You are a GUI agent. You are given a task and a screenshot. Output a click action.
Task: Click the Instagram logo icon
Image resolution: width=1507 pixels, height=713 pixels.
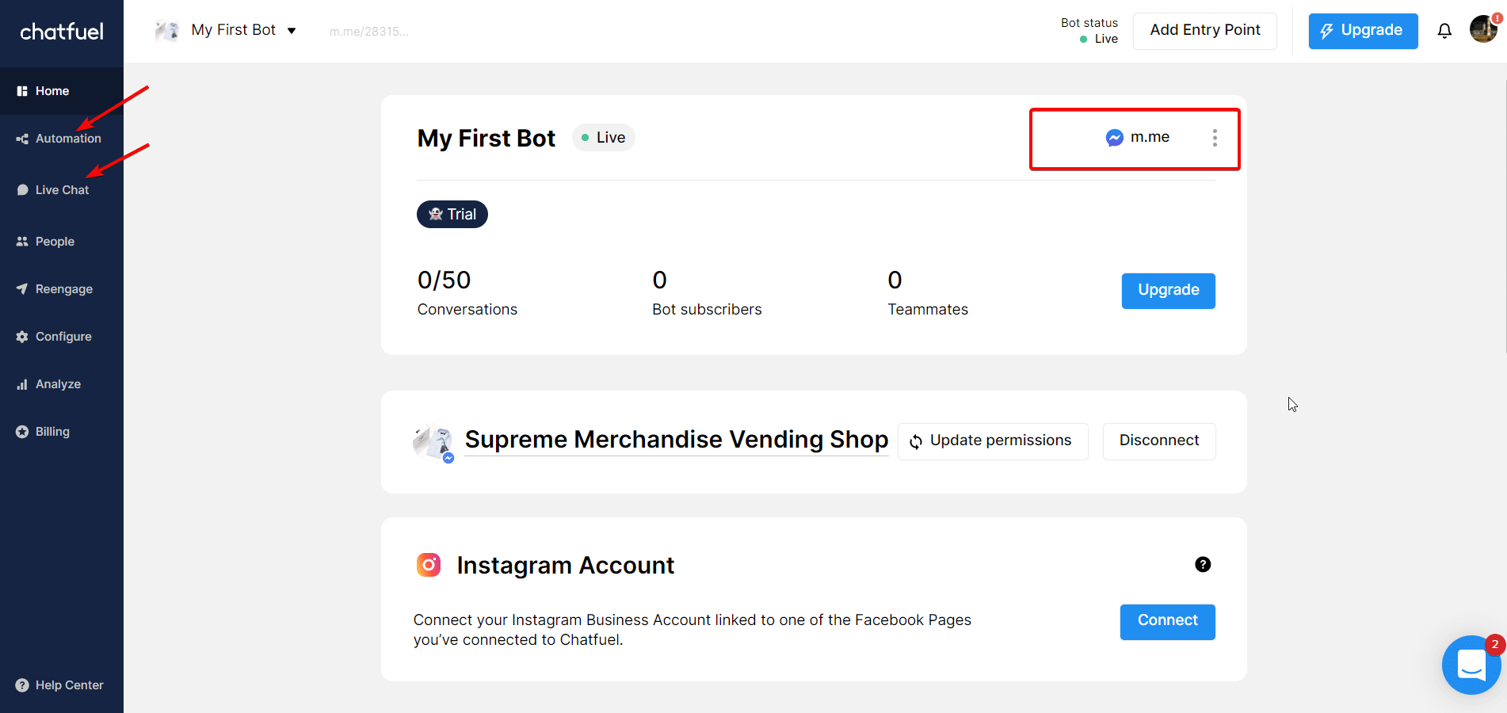pos(429,565)
